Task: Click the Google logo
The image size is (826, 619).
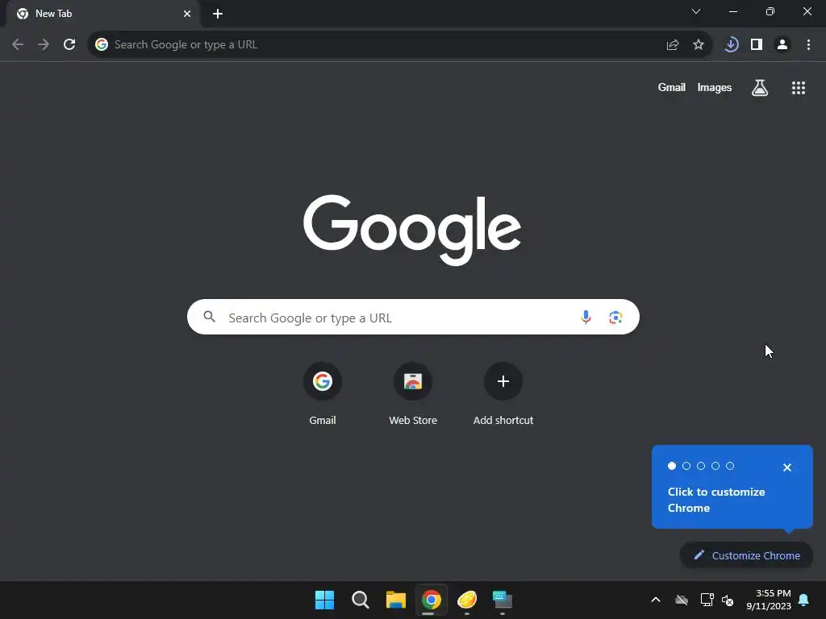Action: pyautogui.click(x=412, y=230)
